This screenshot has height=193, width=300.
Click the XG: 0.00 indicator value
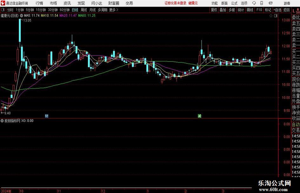point(27,121)
